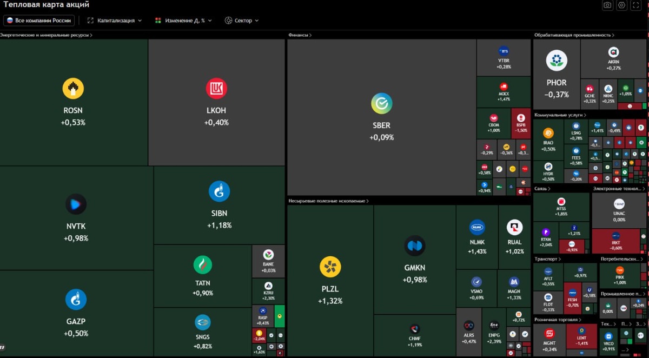Open the Транспорт sector header
Viewport: 649px width, 358px height.
pos(547,259)
